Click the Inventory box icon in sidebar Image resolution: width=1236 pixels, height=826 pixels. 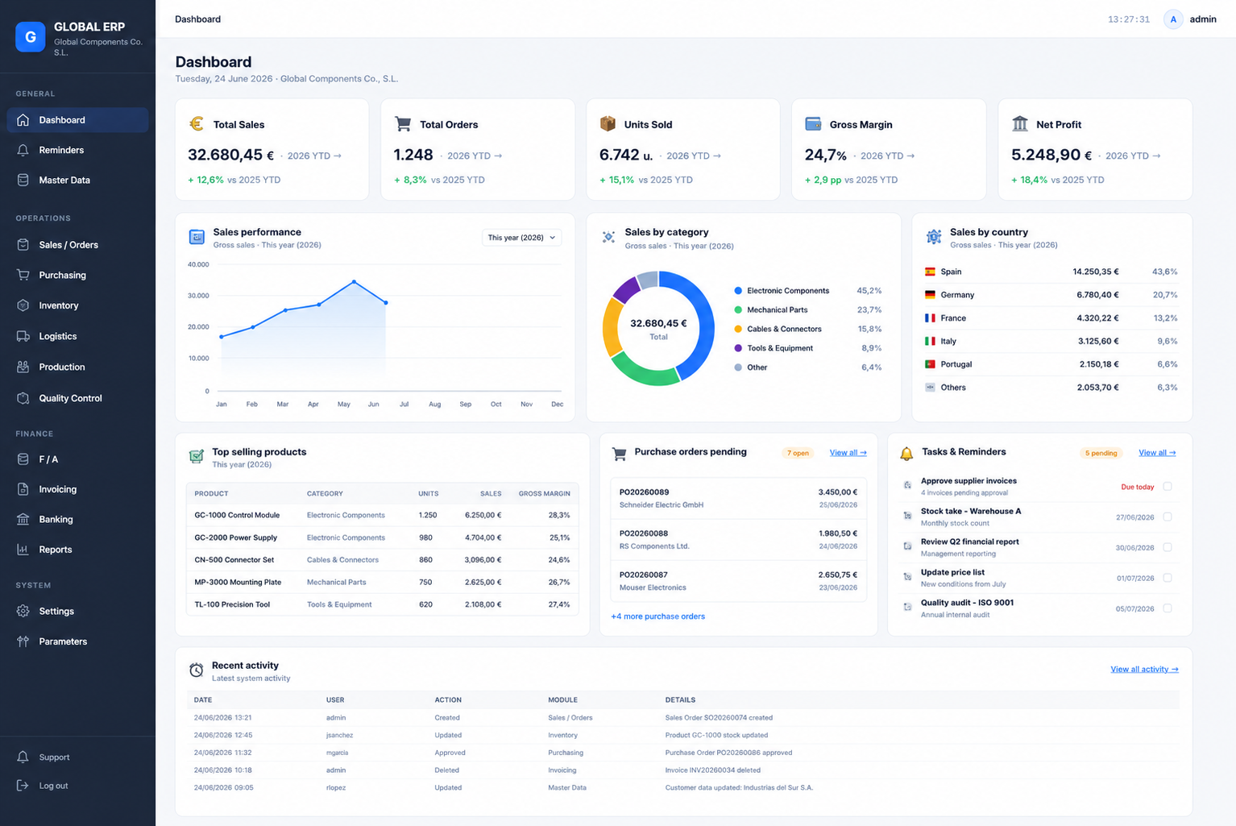23,305
